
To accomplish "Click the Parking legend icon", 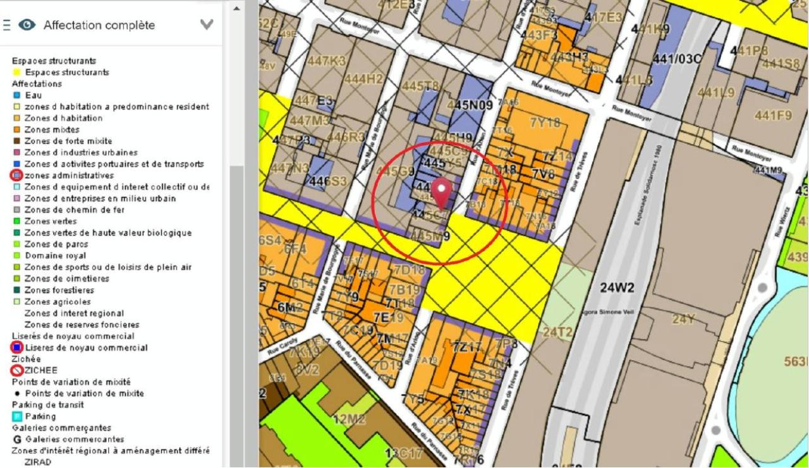I will (17, 416).
